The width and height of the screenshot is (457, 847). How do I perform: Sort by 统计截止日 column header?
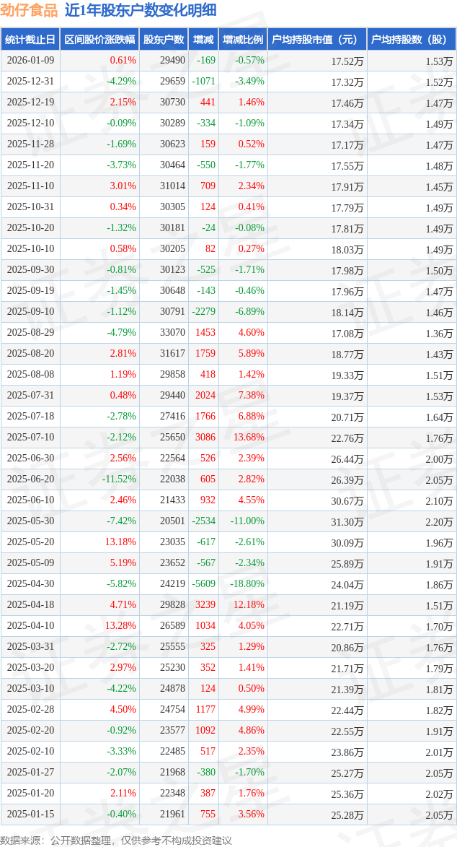point(30,40)
